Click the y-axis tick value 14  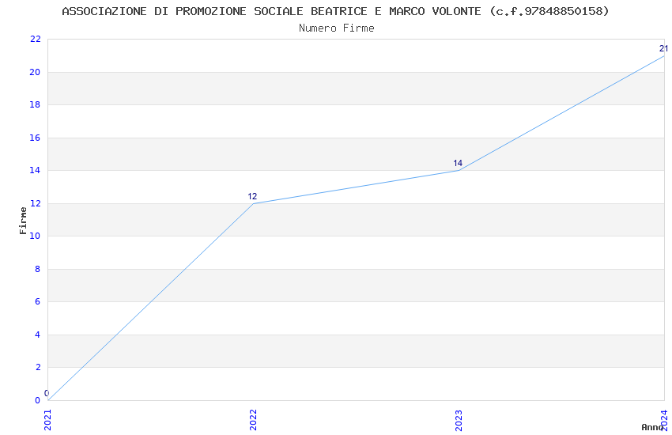(35, 170)
